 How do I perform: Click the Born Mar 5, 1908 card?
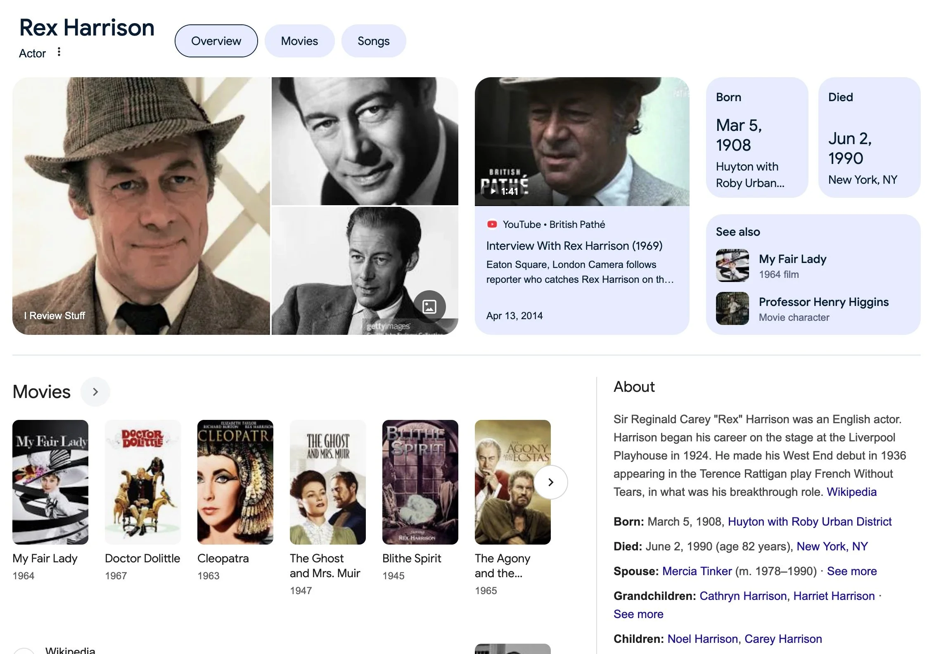[x=756, y=137]
